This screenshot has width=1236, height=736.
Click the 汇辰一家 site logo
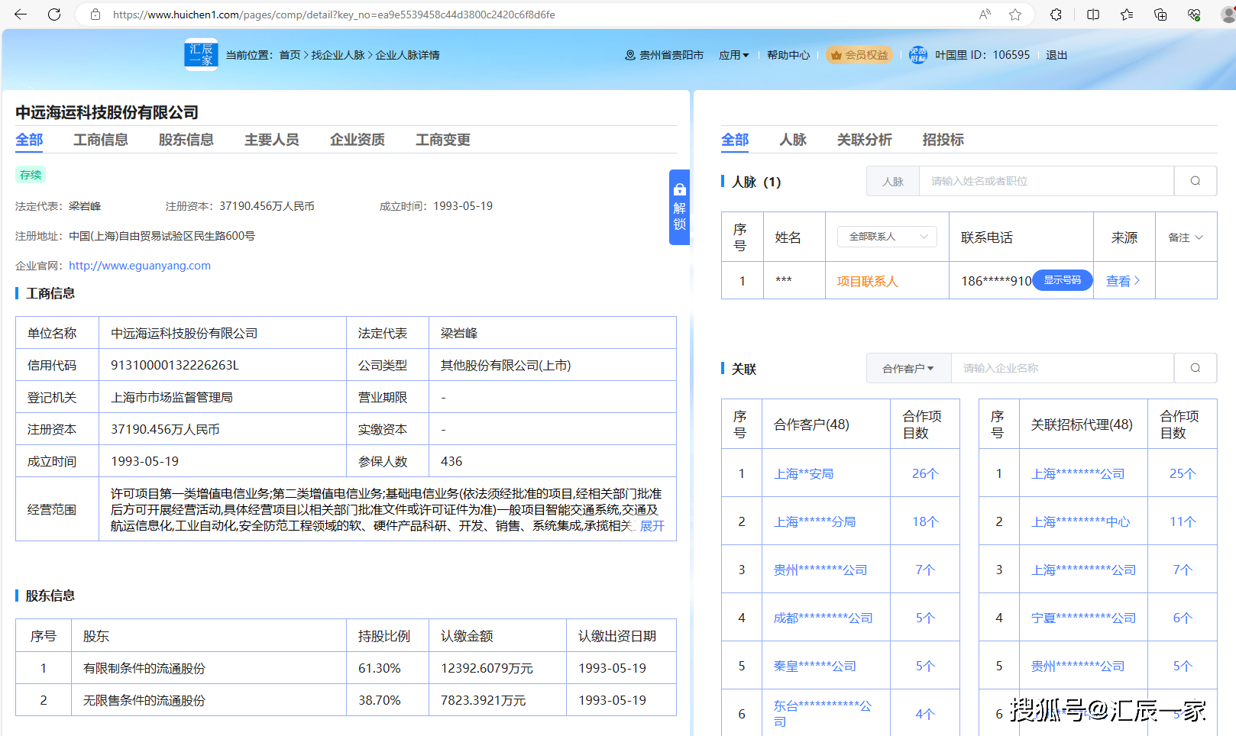[201, 54]
